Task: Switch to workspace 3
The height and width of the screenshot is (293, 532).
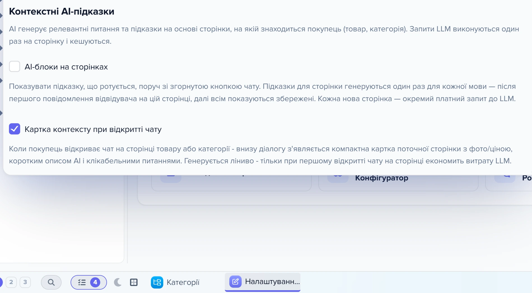Action: (25, 282)
